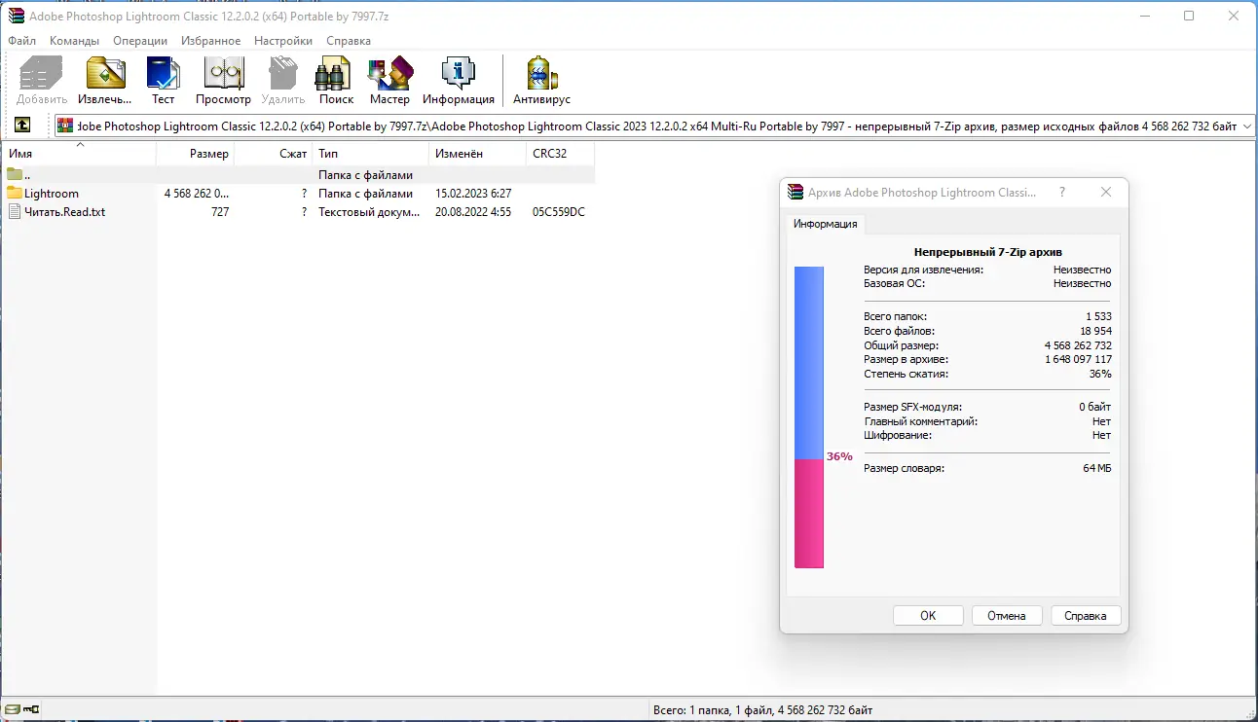Click the Размер в архиве value 1 648 097 117

tap(1078, 360)
